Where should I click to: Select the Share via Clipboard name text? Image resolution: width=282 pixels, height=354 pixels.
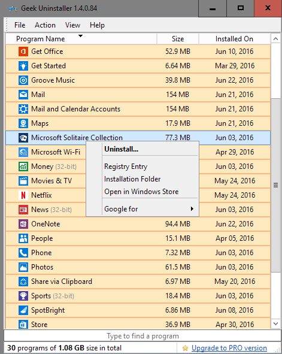62,282
